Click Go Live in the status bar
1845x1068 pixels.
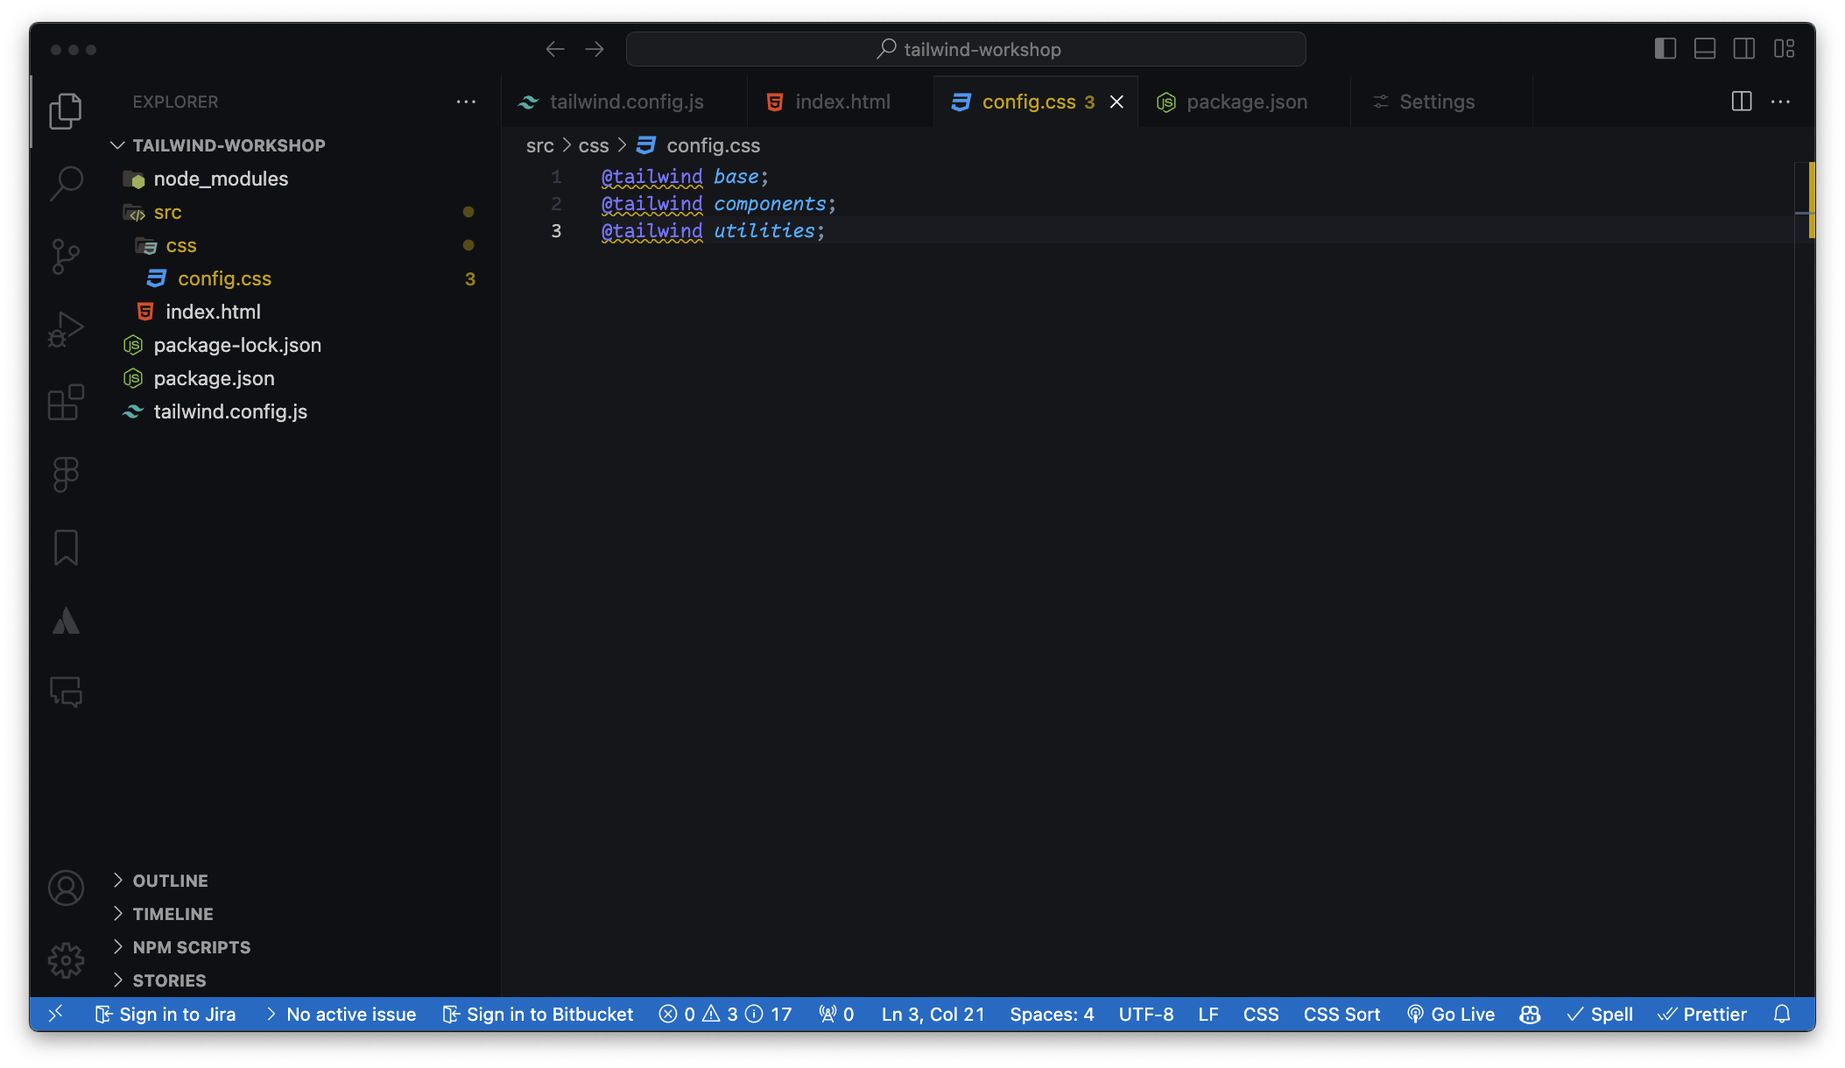[1451, 1014]
